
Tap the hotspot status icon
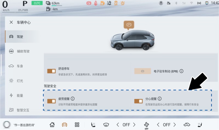pos(199,3)
